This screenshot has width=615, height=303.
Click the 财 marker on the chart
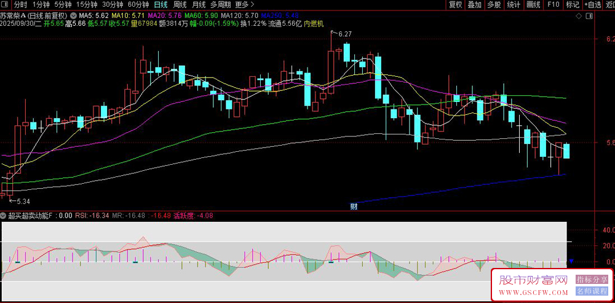pos(354,206)
